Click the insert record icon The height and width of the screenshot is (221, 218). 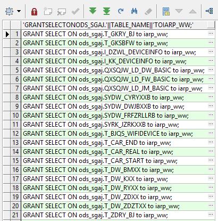(x=48, y=11)
